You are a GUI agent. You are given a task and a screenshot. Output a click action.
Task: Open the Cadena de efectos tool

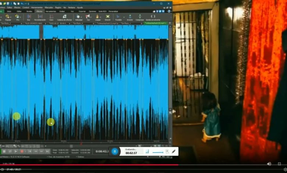click(65, 17)
